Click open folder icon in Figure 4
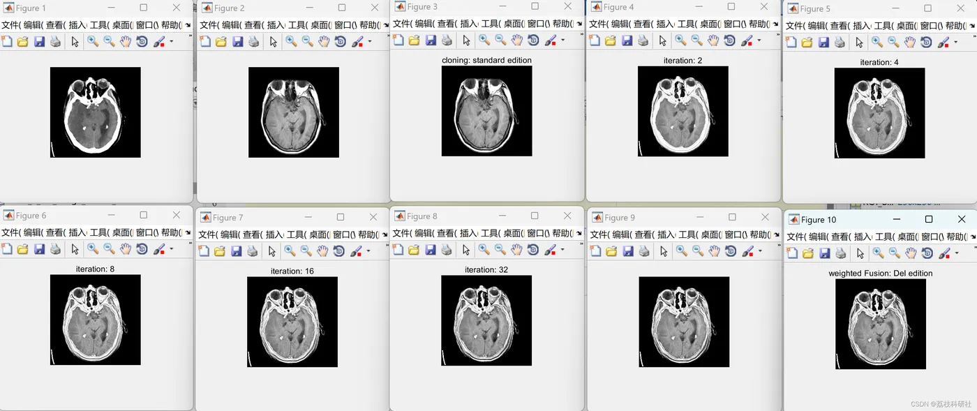The width and height of the screenshot is (977, 411). pyautogui.click(x=611, y=40)
